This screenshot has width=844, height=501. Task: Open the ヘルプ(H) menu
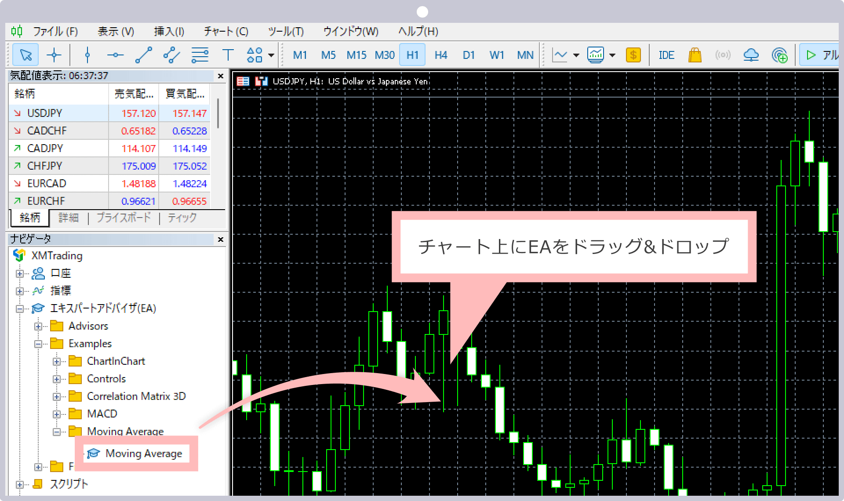coord(418,32)
